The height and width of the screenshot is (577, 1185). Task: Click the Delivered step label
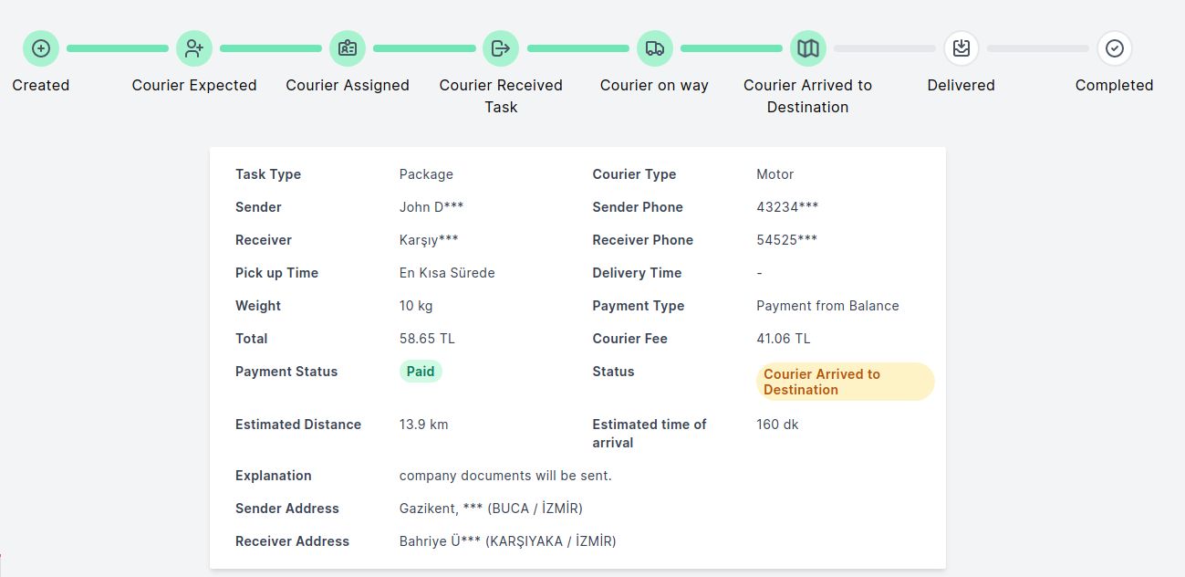[961, 85]
